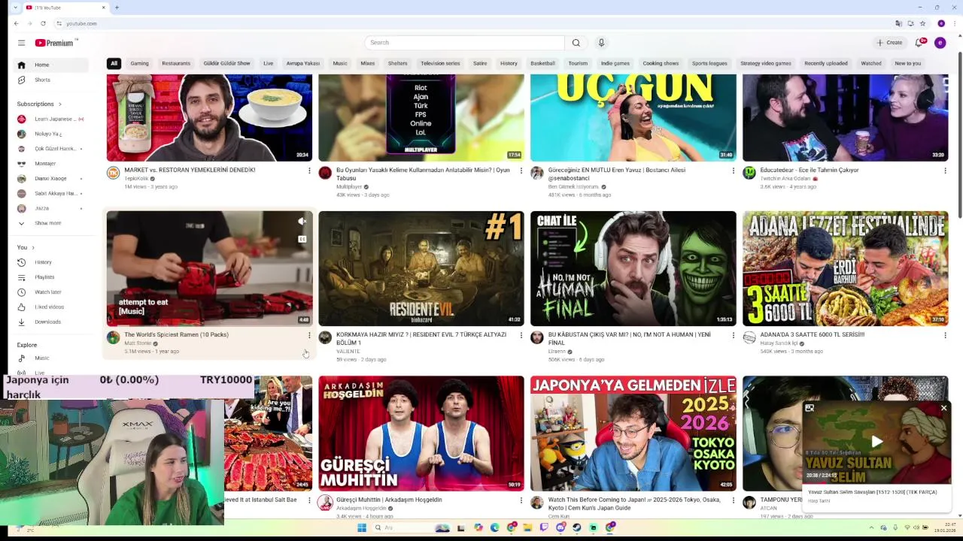
Task: Open History in the sidebar
Action: pos(51,262)
